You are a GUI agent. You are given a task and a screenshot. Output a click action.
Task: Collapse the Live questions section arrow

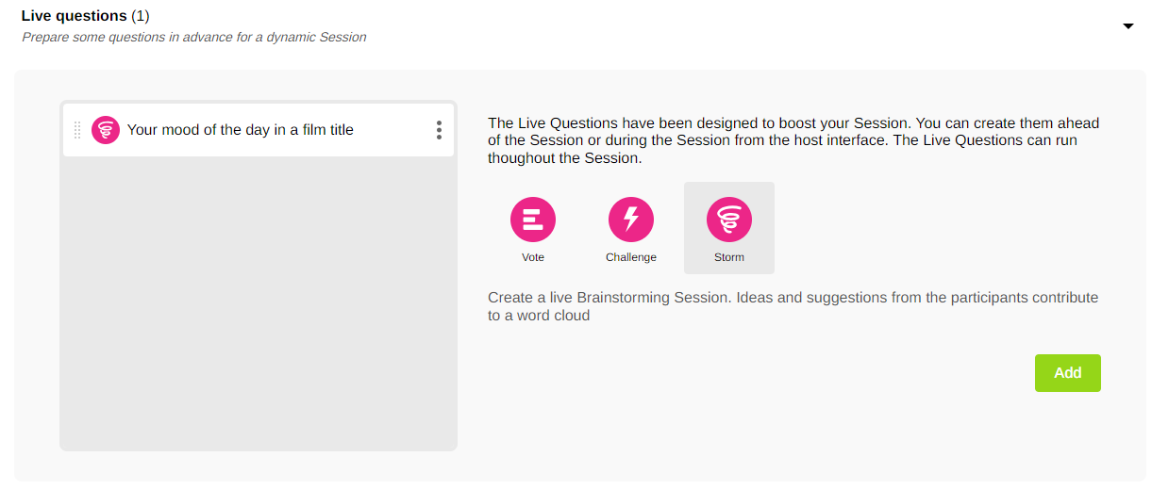pyautogui.click(x=1127, y=26)
